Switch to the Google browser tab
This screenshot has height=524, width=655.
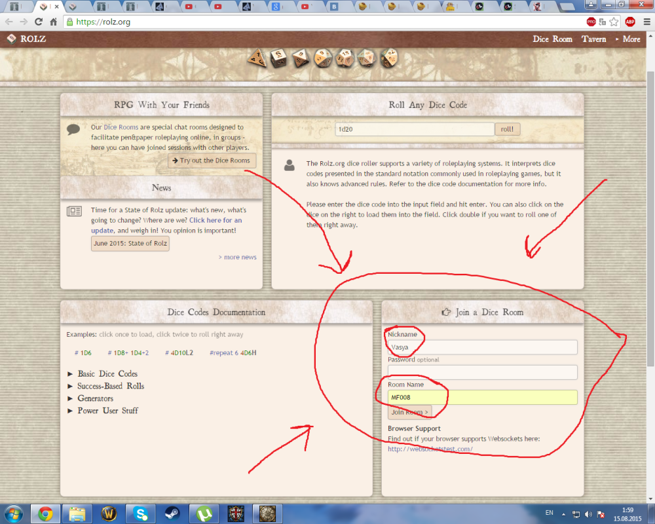[276, 7]
